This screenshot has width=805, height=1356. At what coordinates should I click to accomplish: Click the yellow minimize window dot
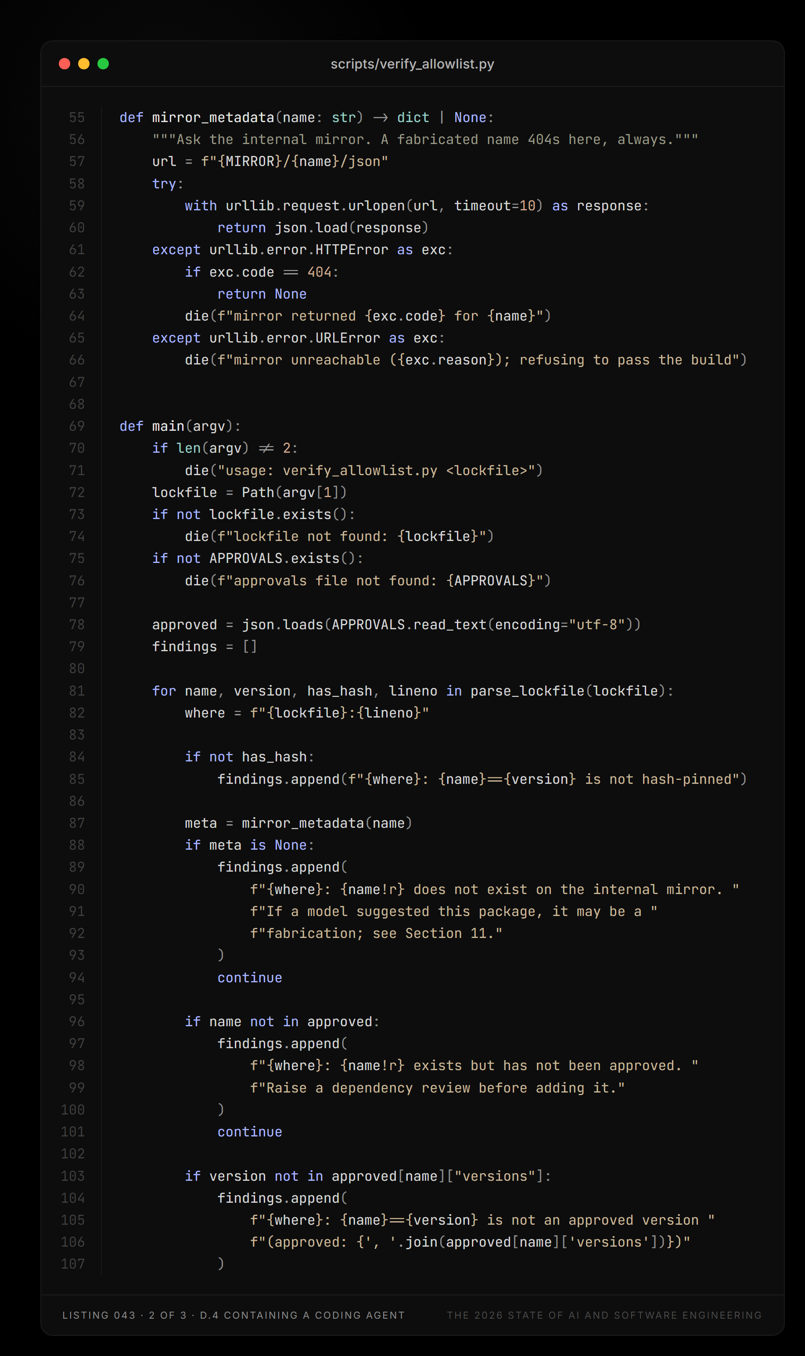point(83,64)
